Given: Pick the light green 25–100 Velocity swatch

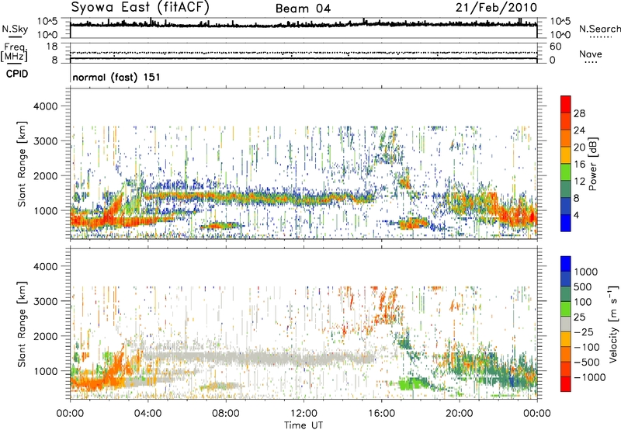Looking at the screenshot, I should point(566,309).
